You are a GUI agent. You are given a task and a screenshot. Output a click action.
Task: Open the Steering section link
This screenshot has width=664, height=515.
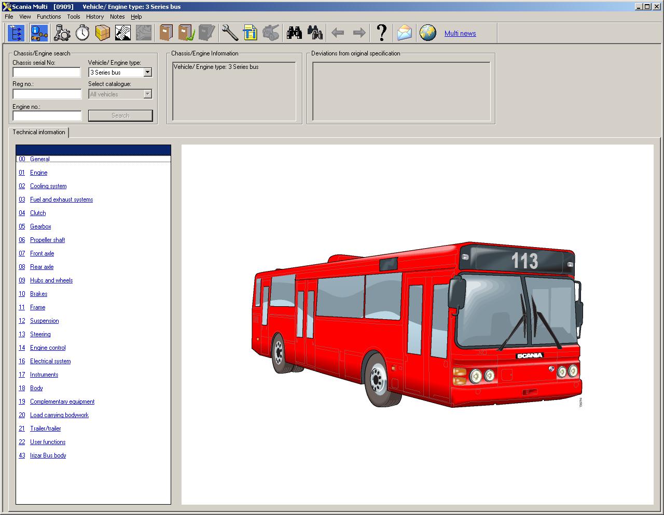pyautogui.click(x=40, y=334)
